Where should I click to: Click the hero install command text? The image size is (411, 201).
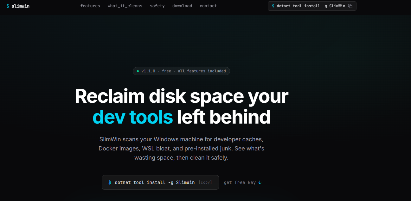coord(155,182)
